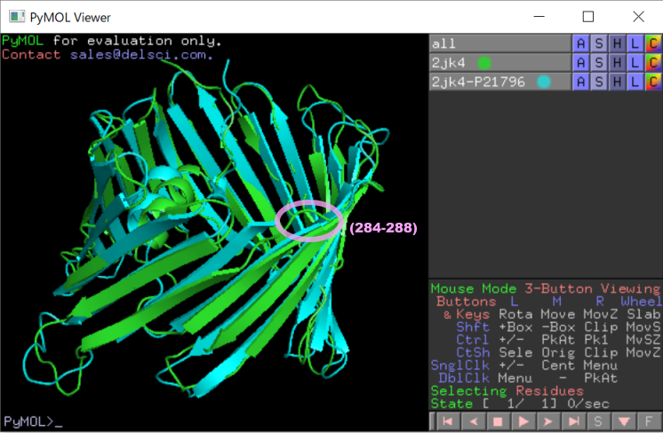
Task: Open the Color menu for 2jk4-P21796
Action: click(x=652, y=82)
